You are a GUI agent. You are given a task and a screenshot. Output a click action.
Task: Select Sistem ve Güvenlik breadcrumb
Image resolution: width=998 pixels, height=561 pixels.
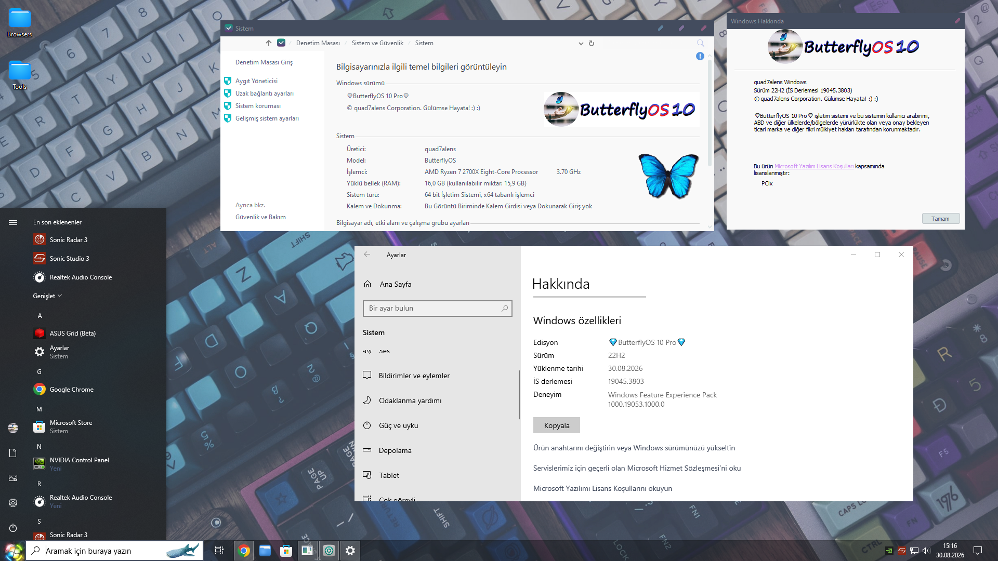(377, 43)
